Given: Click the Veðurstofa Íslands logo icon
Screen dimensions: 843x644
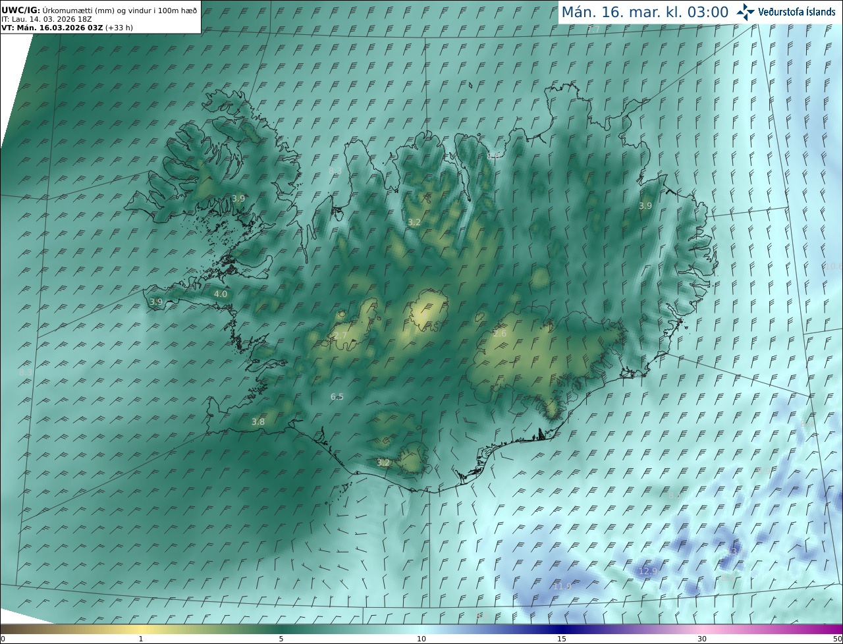Looking at the screenshot, I should click(746, 12).
